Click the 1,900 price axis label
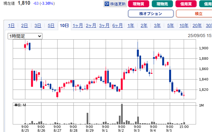Image resolution: width=212 pixels, height=132 pixels. tap(203, 48)
